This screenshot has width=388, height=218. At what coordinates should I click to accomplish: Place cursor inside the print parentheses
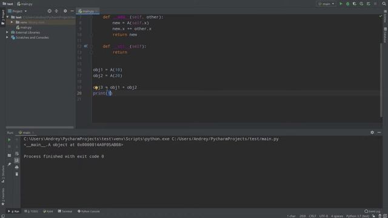109,93
